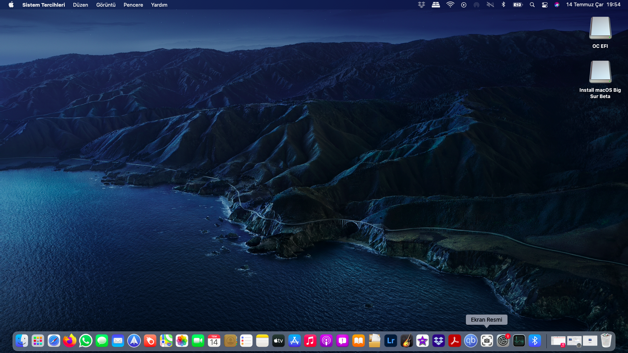Open Wi-Fi status menu
628x353 pixels.
[x=450, y=5]
